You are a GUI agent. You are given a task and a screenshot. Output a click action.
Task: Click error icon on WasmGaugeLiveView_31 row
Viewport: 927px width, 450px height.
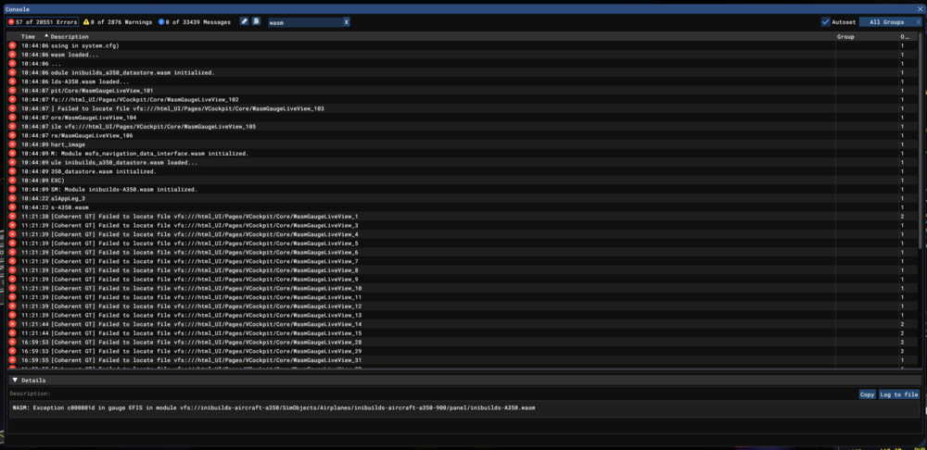click(12, 360)
